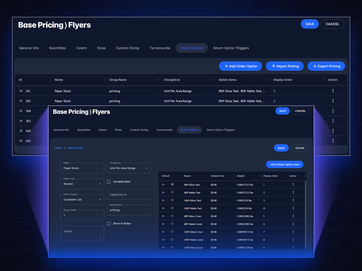The width and height of the screenshot is (362, 271).
Task: Click the drag handle next to ID 503
Action: (21, 141)
